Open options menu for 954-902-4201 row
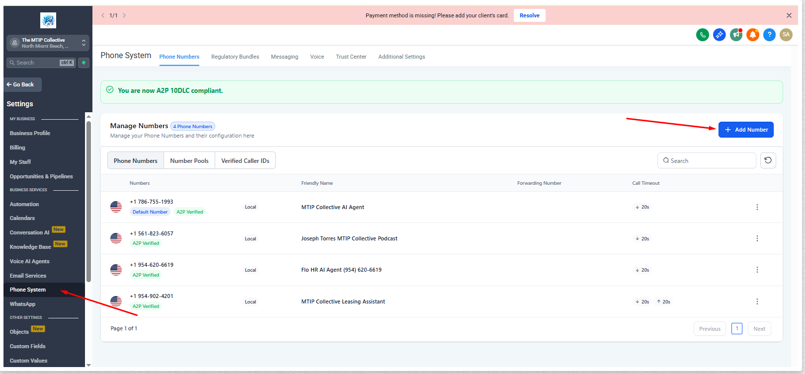The image size is (805, 374). click(757, 301)
